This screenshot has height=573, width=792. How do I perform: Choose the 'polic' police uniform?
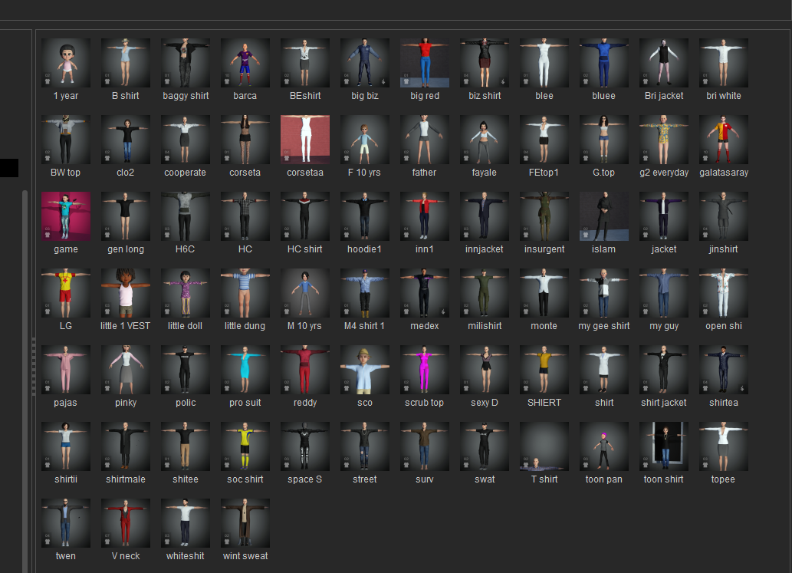(186, 370)
